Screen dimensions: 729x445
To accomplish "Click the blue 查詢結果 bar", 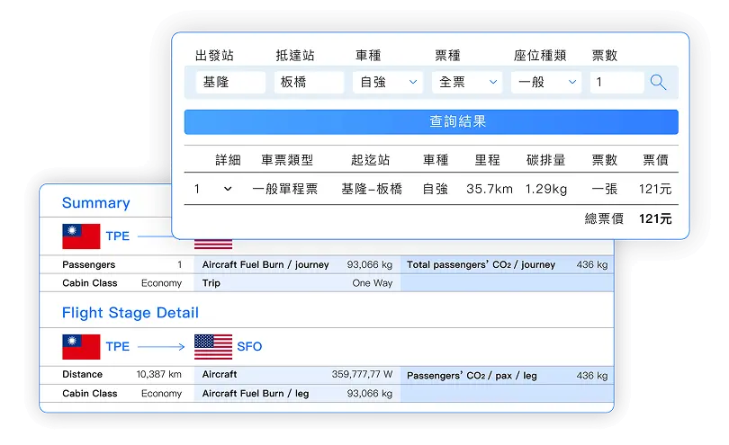I will [431, 121].
